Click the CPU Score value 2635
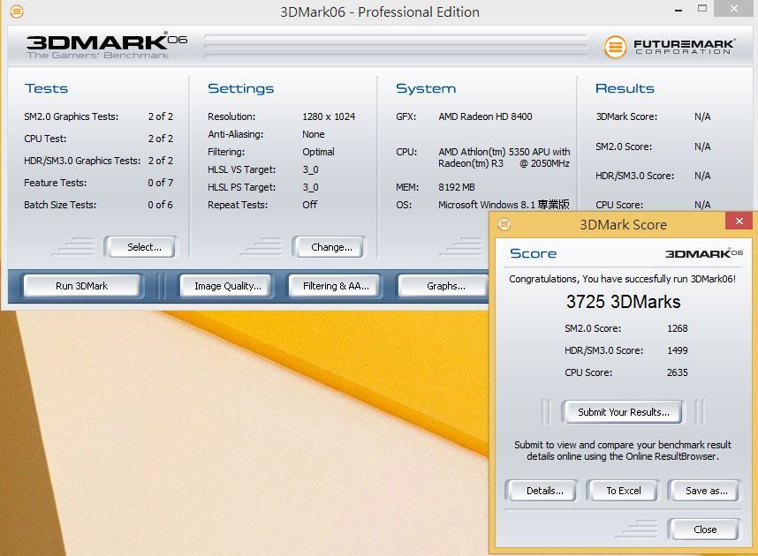 click(678, 372)
